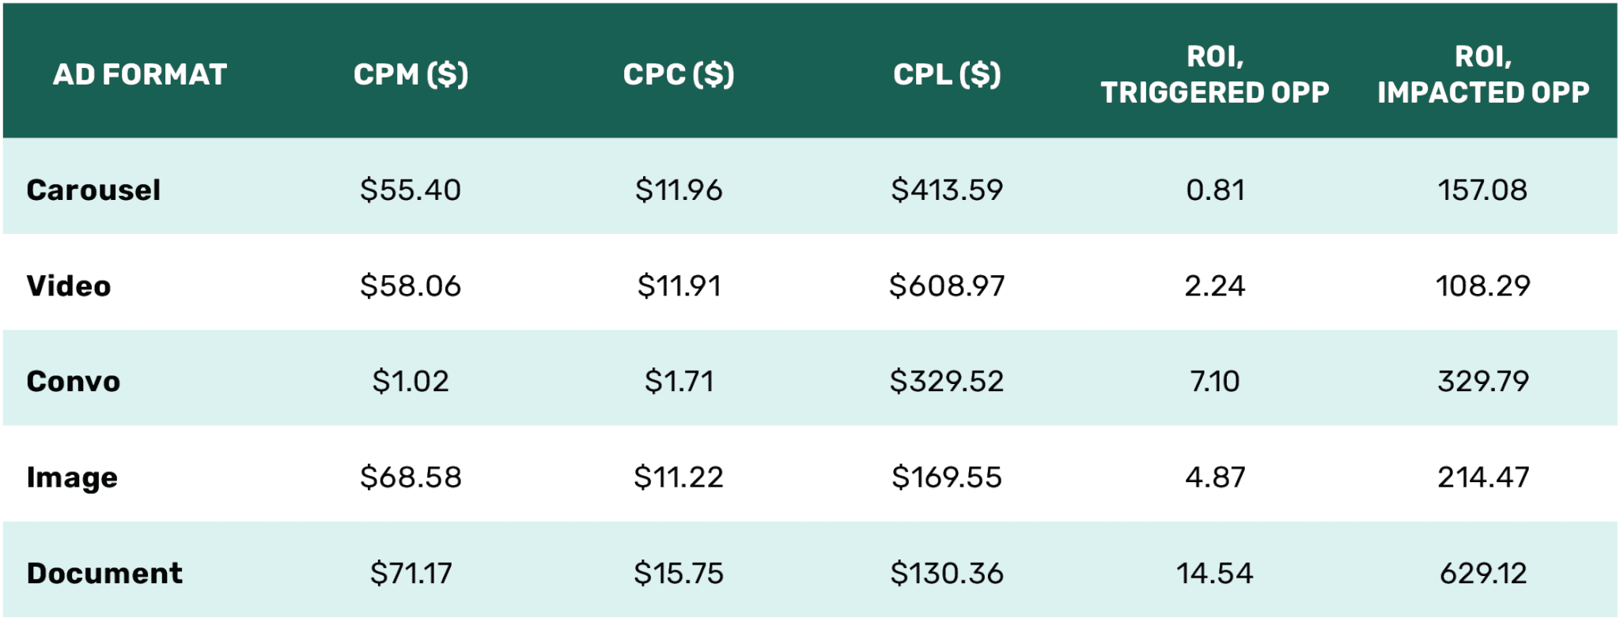
Task: Select the Convo row label
Action: 74,381
